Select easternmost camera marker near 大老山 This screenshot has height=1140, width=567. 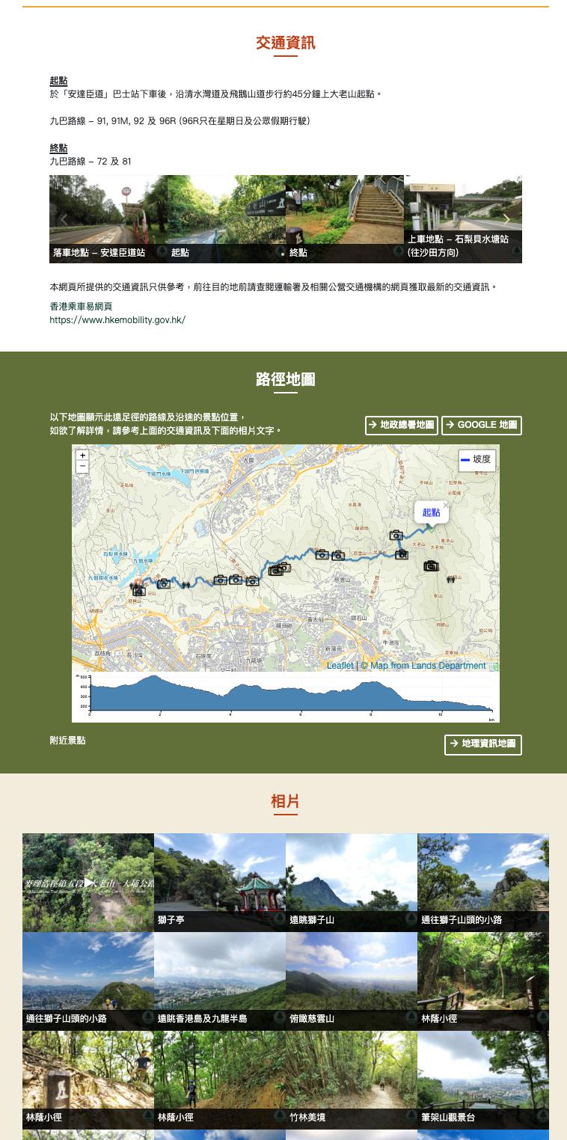(431, 566)
